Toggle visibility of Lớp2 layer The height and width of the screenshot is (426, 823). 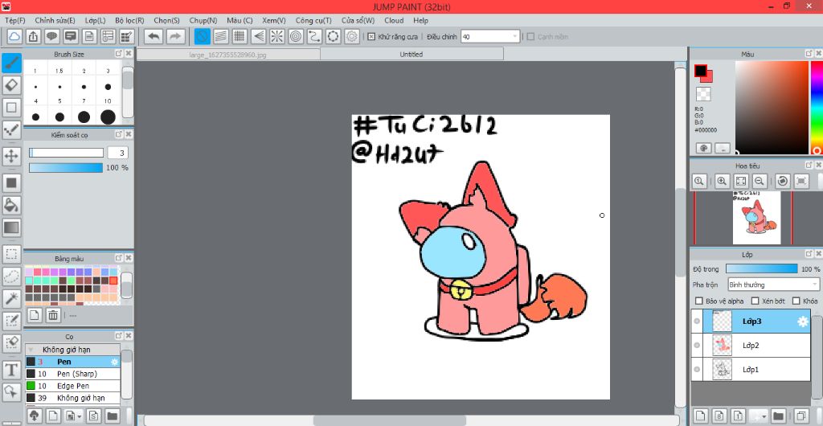click(697, 345)
